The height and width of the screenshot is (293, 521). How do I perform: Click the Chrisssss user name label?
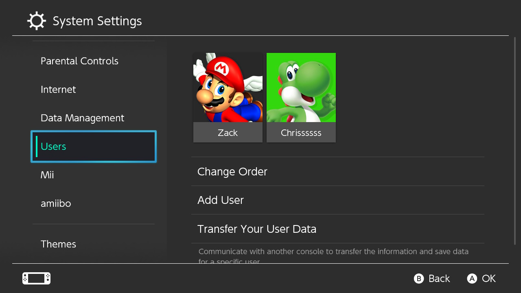pos(301,133)
